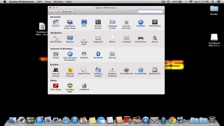
Task: Open Time Machine preferences
Action: [126, 71]
